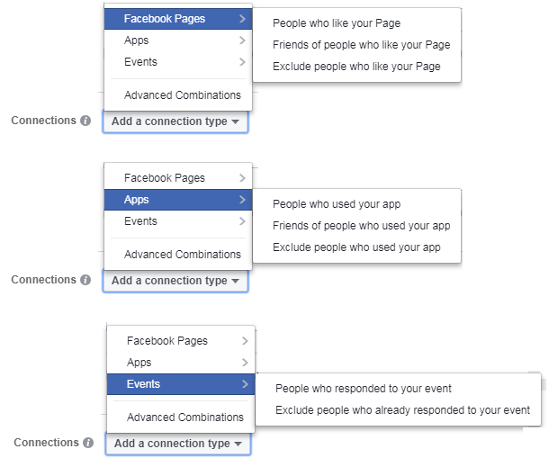Click info icon beside bottom Connections label

[x=88, y=443]
